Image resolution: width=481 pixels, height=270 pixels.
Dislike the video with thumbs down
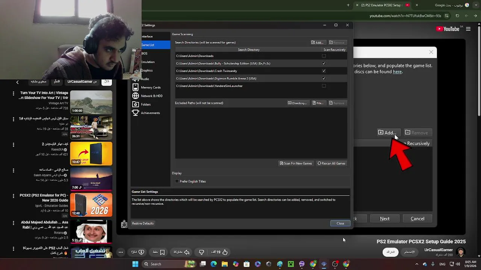click(x=201, y=252)
